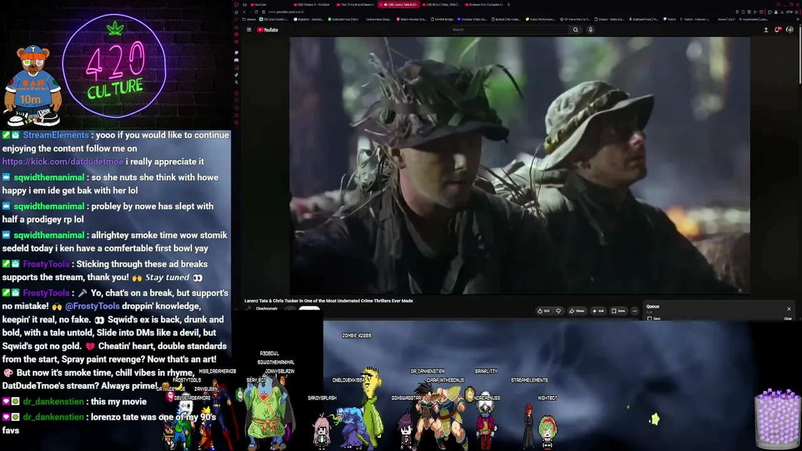Viewport: 802px width, 451px height.
Task: Switch to the Stressed Eric Complete tab
Action: pyautogui.click(x=486, y=4)
